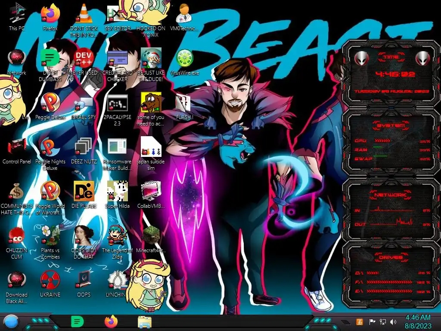This screenshot has height=331, width=441.
Task: Click the orange tray application icon
Action: point(360,322)
